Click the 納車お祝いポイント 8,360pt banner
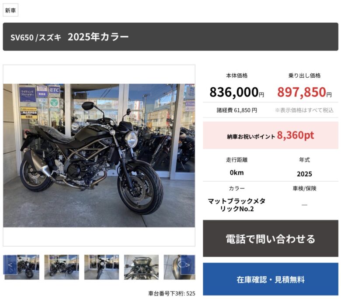341x299 pixels. [271, 135]
